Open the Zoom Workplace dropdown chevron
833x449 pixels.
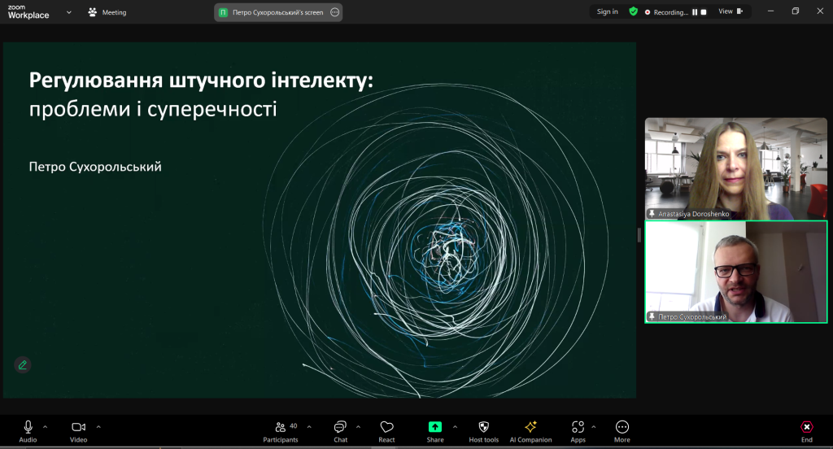tap(68, 12)
